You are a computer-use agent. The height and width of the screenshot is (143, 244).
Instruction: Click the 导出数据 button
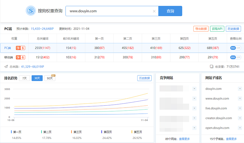[201, 29]
